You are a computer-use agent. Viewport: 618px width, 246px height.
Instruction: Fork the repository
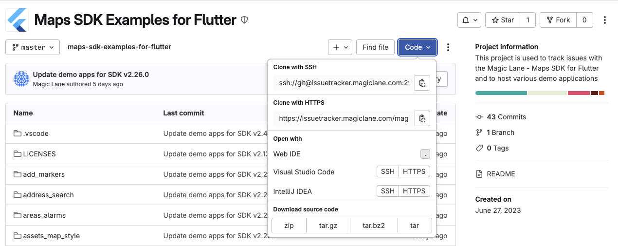[x=558, y=20]
